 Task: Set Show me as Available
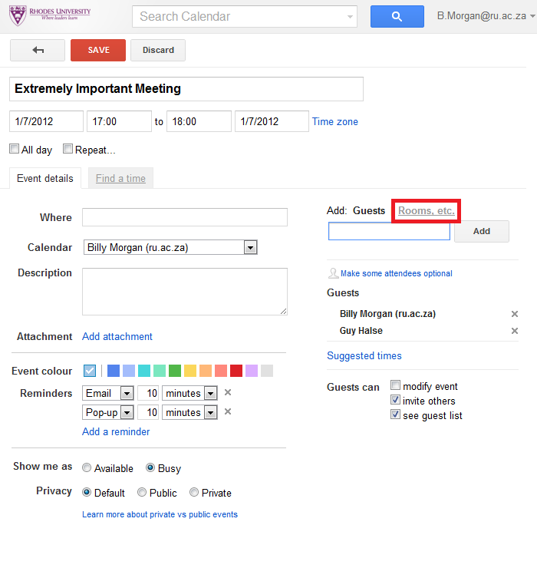87,467
